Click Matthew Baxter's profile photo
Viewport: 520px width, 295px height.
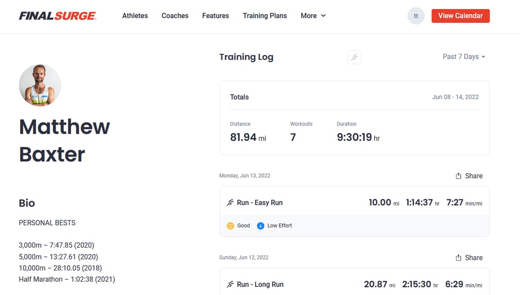coord(40,85)
